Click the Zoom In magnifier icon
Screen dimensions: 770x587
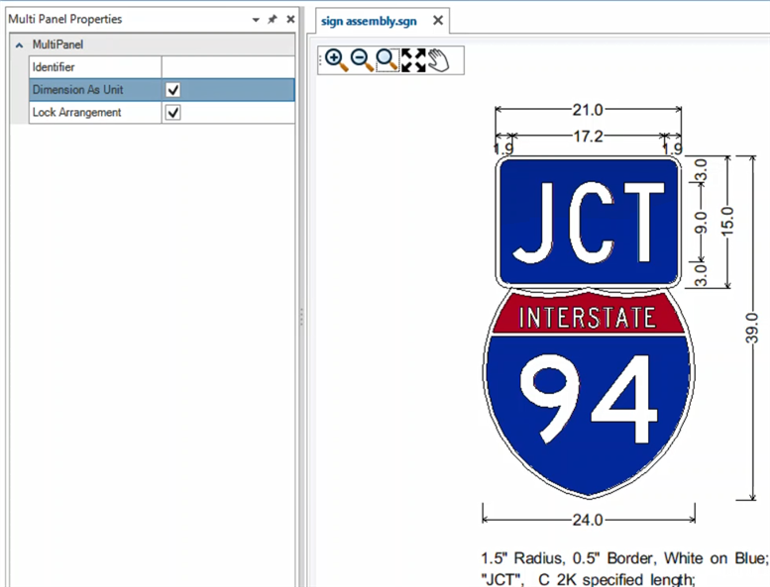(336, 60)
